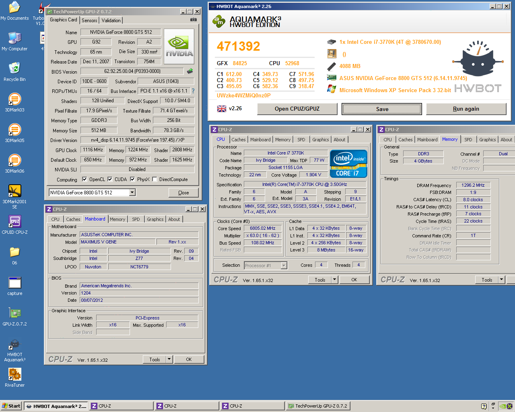Launch the 3DMark05 desktop shortcut
The height and width of the screenshot is (412, 515).
pyautogui.click(x=14, y=133)
